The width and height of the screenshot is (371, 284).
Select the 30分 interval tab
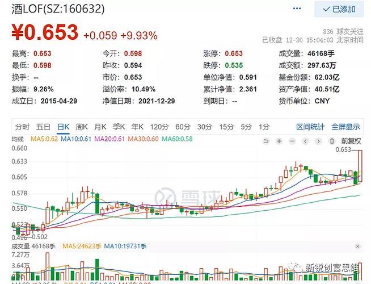pos(204,127)
